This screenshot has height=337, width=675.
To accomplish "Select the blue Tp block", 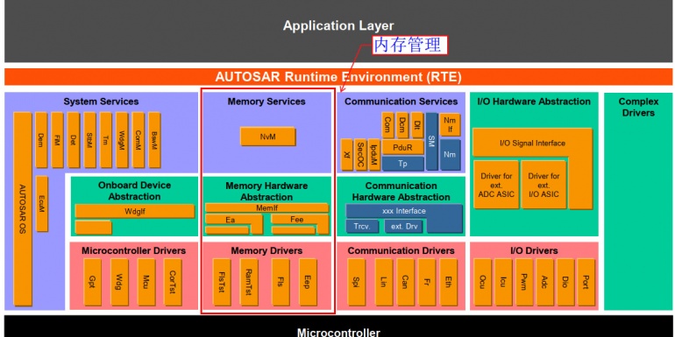I will click(403, 164).
